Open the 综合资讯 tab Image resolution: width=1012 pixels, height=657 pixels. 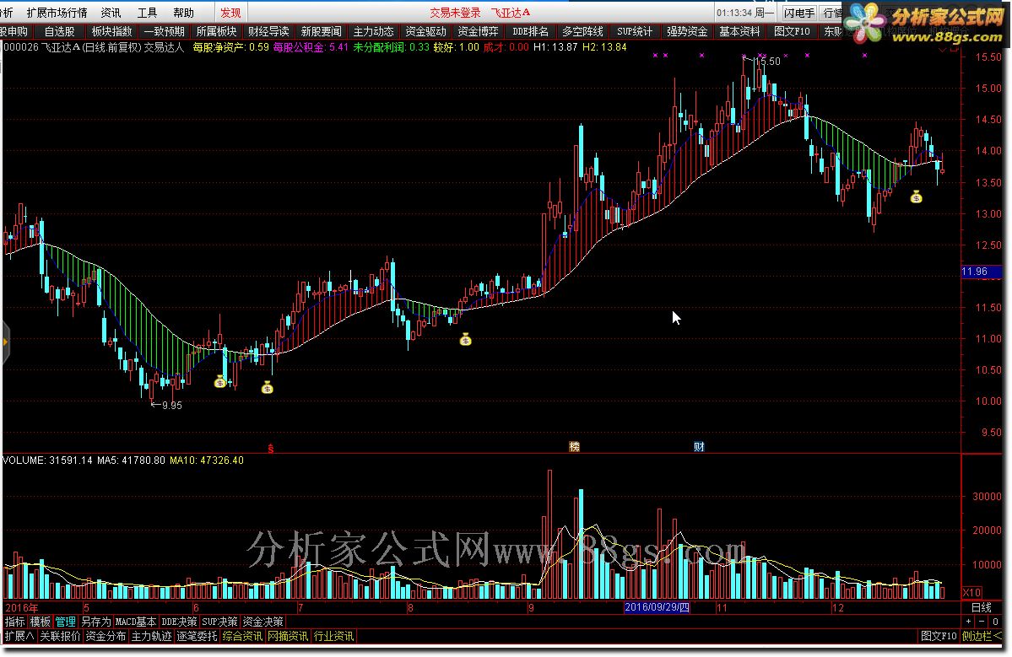[x=243, y=637]
